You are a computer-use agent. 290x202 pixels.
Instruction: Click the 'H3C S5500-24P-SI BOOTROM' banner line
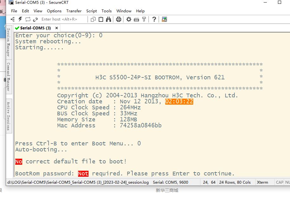(160, 77)
